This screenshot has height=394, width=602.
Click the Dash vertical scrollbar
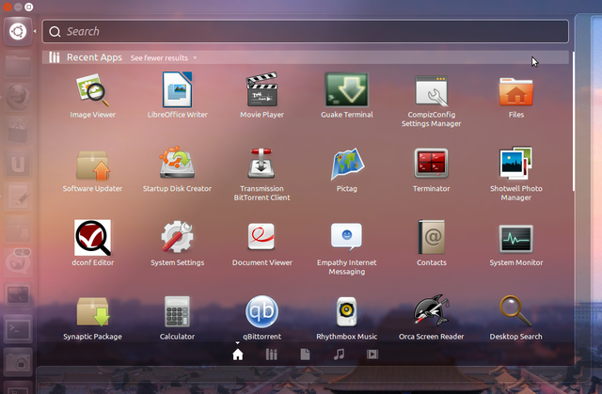tap(574, 121)
